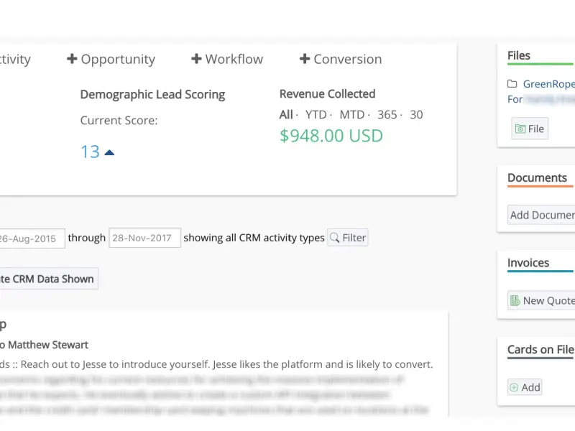Click the camera icon on File button
This screenshot has width=575, height=431.
click(x=520, y=129)
